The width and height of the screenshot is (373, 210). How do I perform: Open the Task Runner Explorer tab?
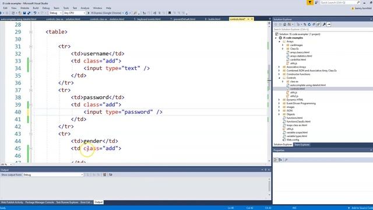point(67,202)
